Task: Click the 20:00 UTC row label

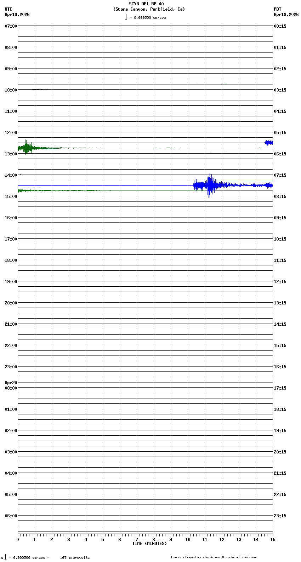Action: click(11, 303)
